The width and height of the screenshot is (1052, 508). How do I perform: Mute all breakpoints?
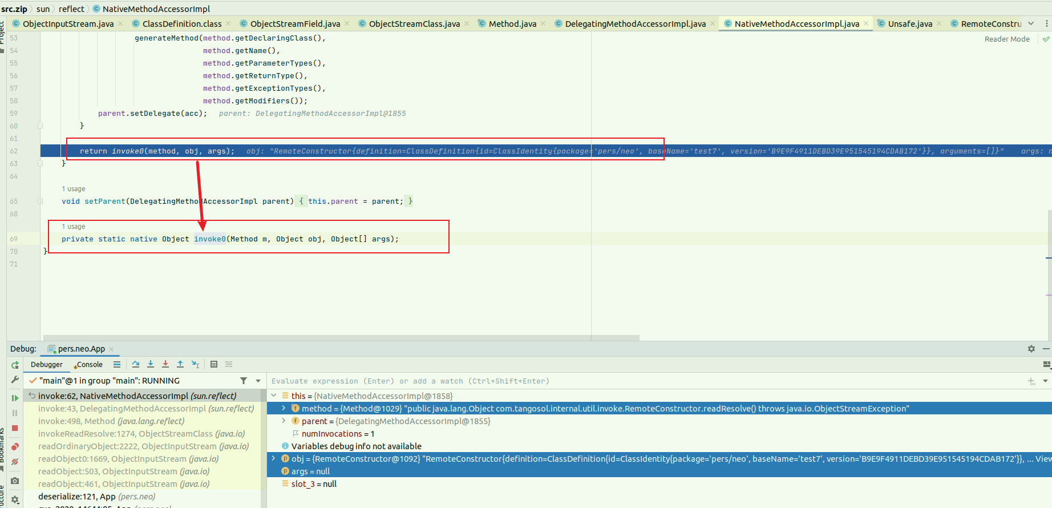pyautogui.click(x=15, y=462)
